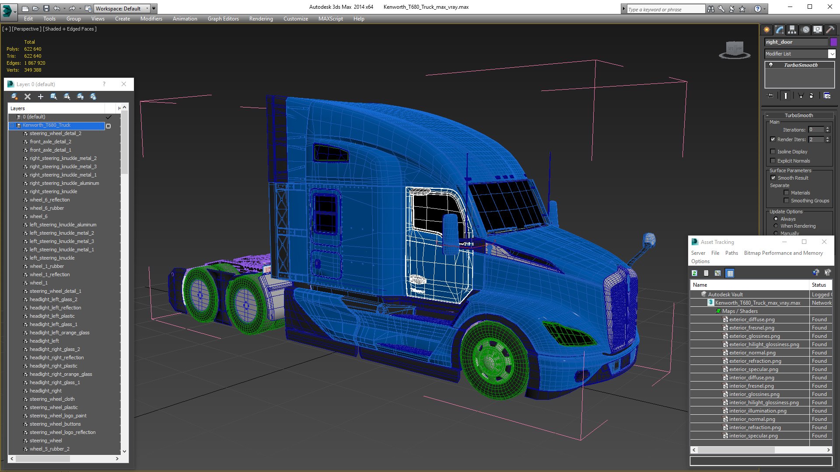This screenshot has width=840, height=472.
Task: Toggle the TurboSmooth modifier lightbulb on/off
Action: coord(771,65)
